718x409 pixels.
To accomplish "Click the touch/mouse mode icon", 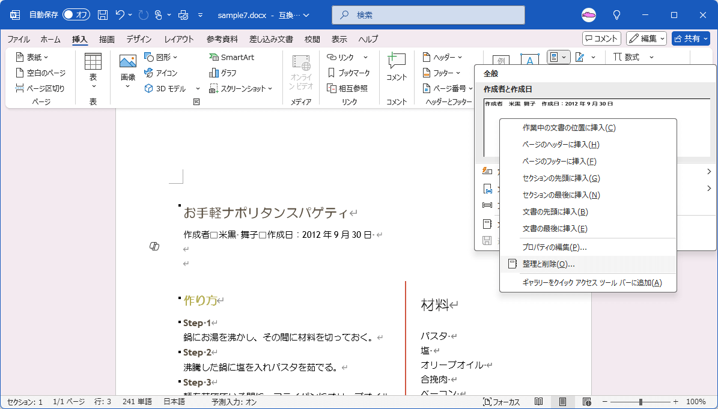I will point(159,15).
